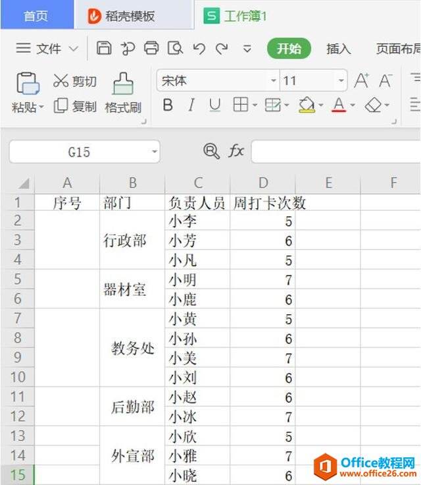Viewport: 421px width, 485px height.
Task: Copy selection with 复制
Action: [x=75, y=106]
